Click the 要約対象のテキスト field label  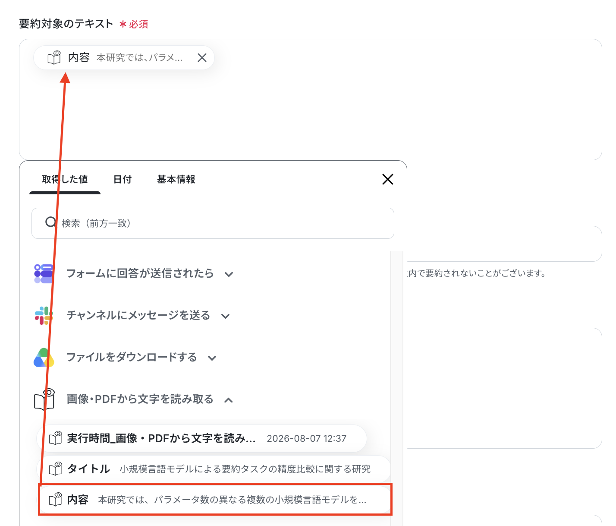click(66, 24)
